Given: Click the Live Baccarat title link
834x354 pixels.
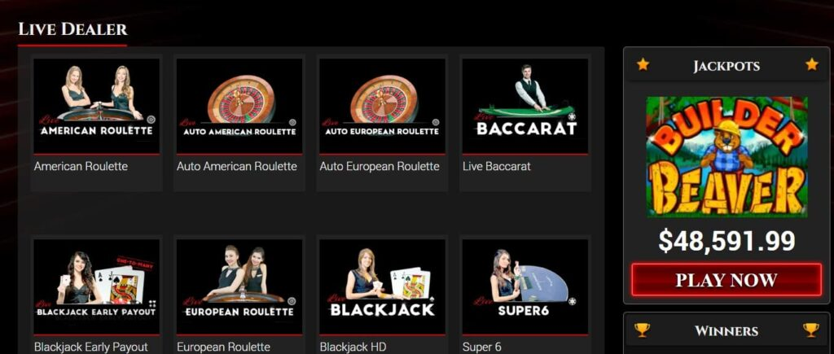Looking at the screenshot, I should (497, 166).
